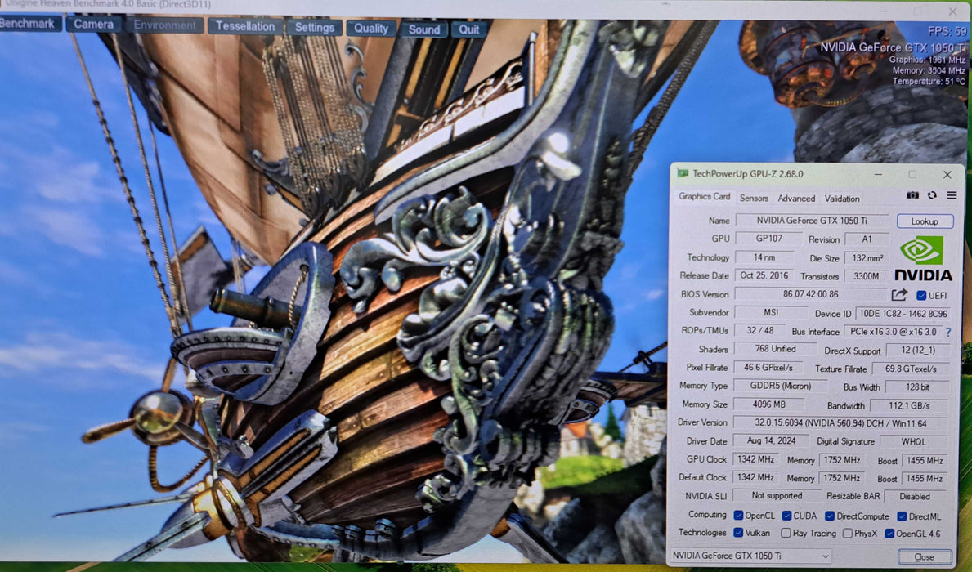
Task: Click the Resizable BAR Disabled field
Action: coord(915,496)
